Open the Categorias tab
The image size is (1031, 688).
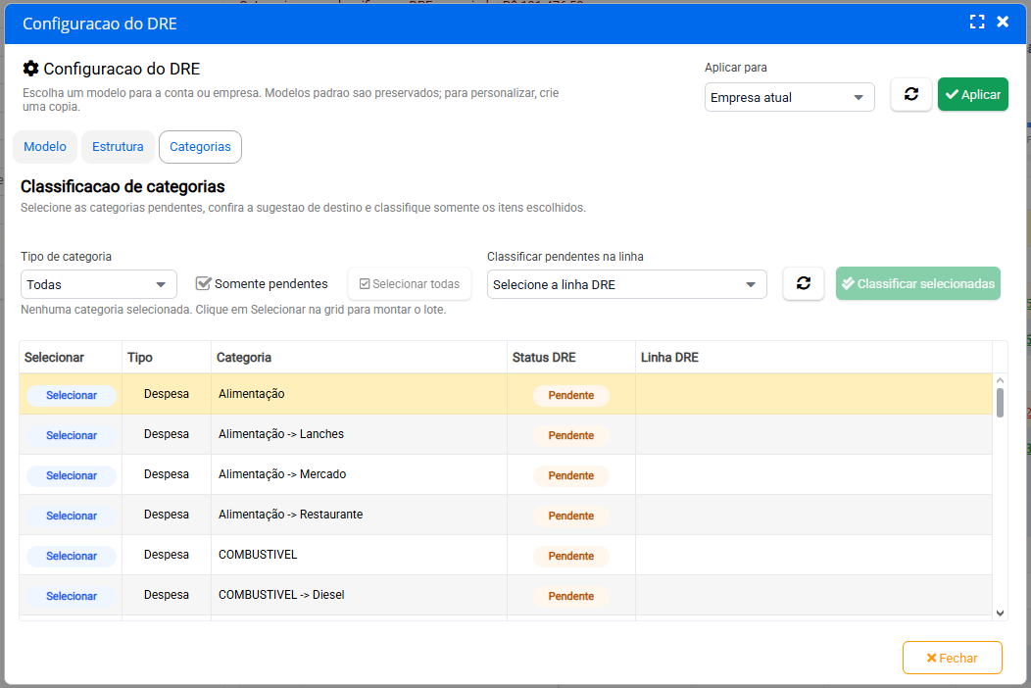point(200,147)
